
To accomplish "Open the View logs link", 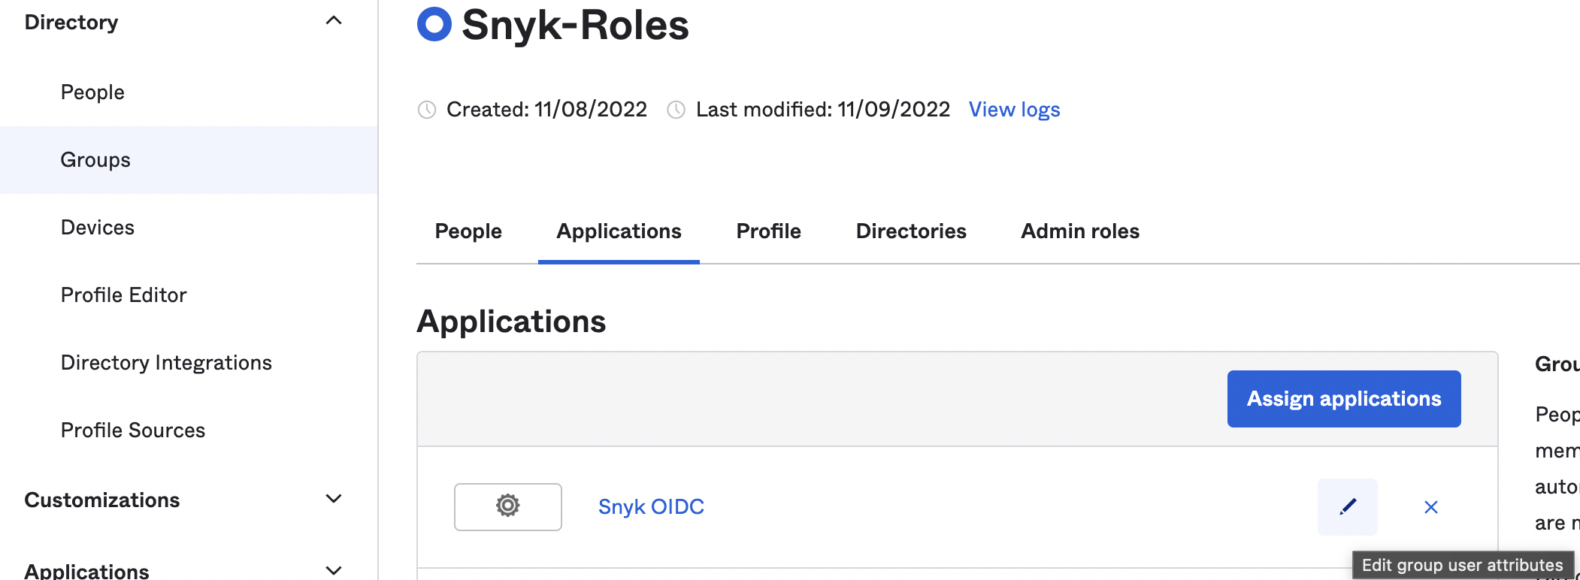I will [1014, 110].
